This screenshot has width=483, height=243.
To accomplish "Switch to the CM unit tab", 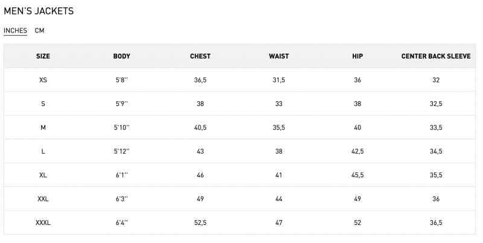I will pos(39,31).
